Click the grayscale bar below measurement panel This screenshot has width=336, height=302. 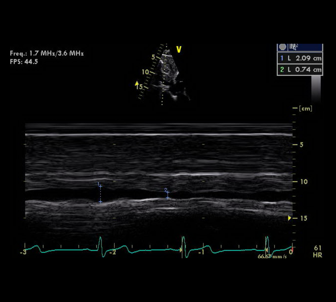(x=316, y=88)
